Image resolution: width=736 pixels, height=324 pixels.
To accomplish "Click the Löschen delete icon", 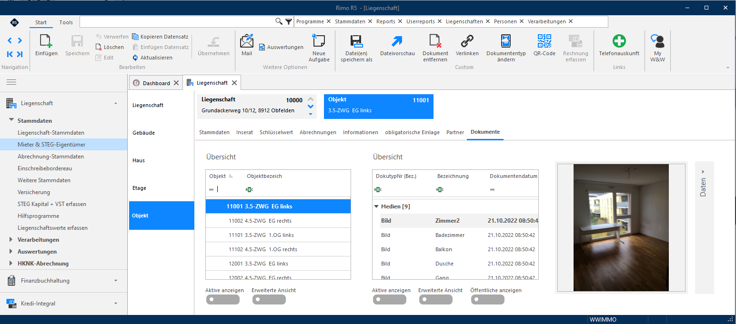I will pyautogui.click(x=99, y=47).
